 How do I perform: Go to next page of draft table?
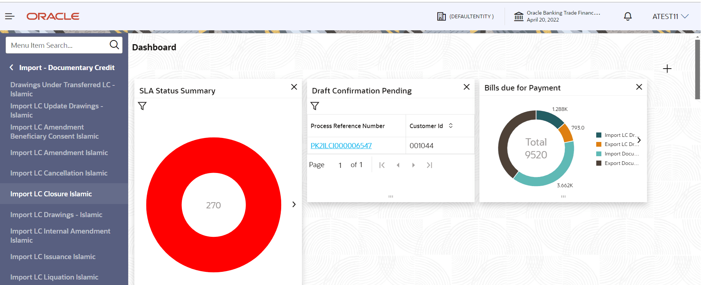(413, 165)
